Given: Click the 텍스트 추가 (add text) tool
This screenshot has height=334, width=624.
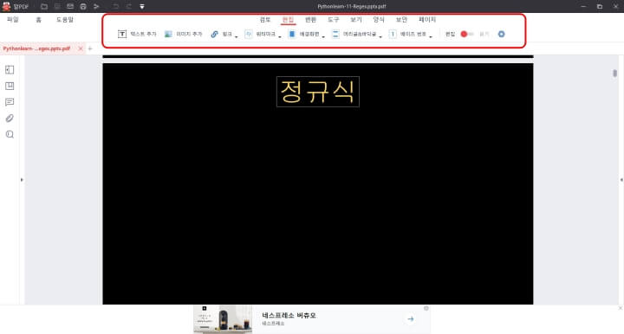Looking at the screenshot, I should pos(137,34).
